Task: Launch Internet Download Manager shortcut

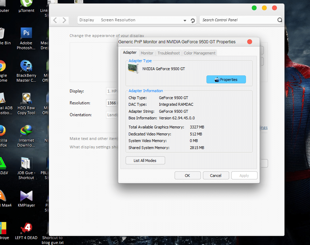Action: 26,136
